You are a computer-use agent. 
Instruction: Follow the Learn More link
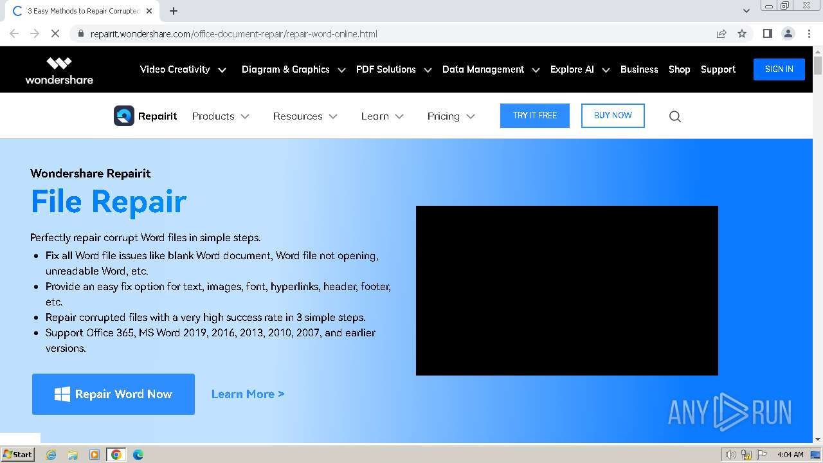click(x=248, y=394)
